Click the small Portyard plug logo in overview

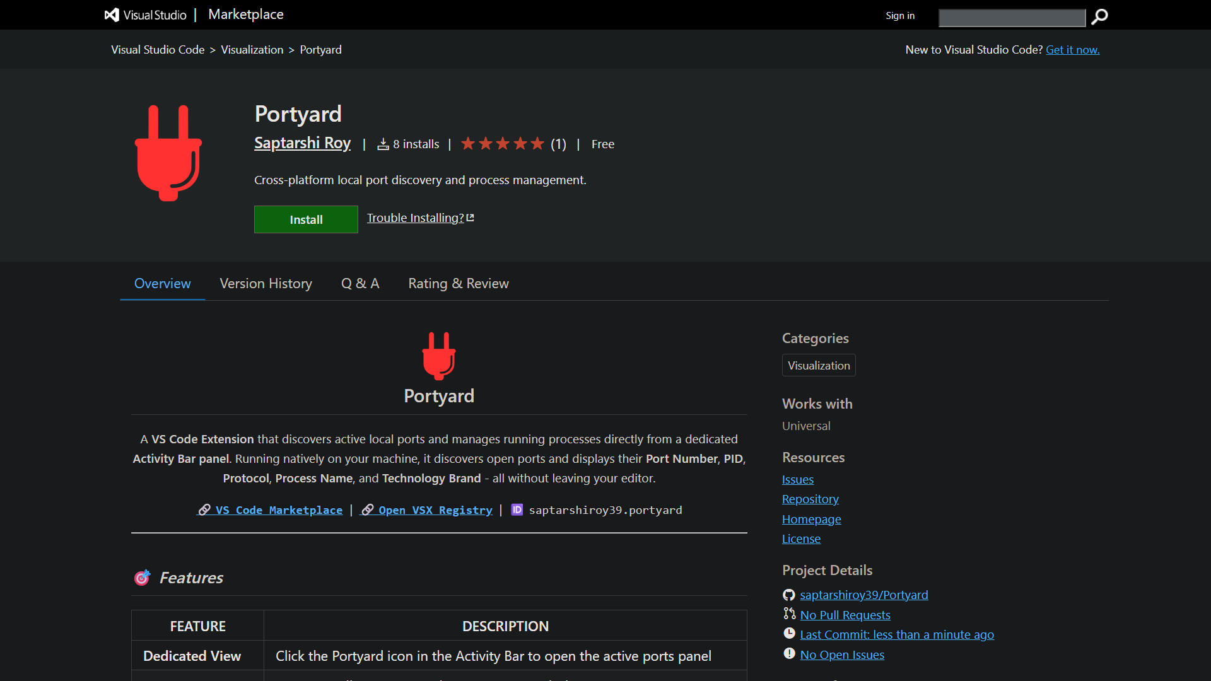click(x=439, y=356)
